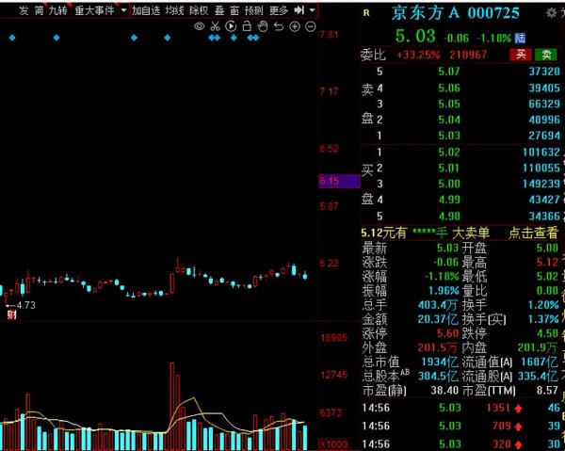Click the eye visibility icon in chart toolbar
565x451 pixels.
coord(200,26)
